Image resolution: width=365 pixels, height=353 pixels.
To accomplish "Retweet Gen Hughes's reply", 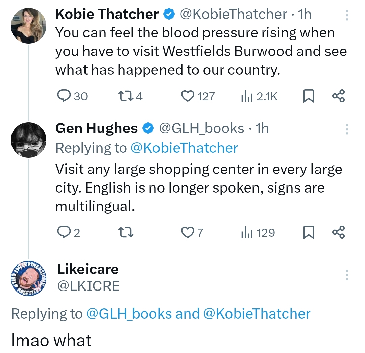I will 127,233.
